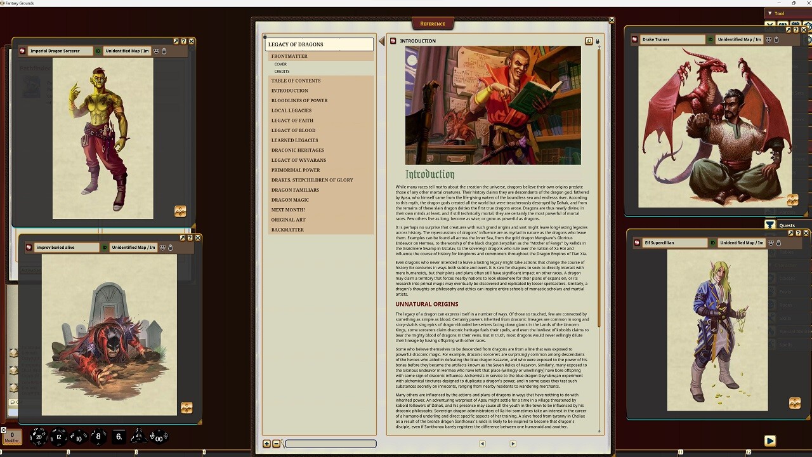Click the link icon beside Introduction title
This screenshot has width=812, height=457.
point(589,41)
